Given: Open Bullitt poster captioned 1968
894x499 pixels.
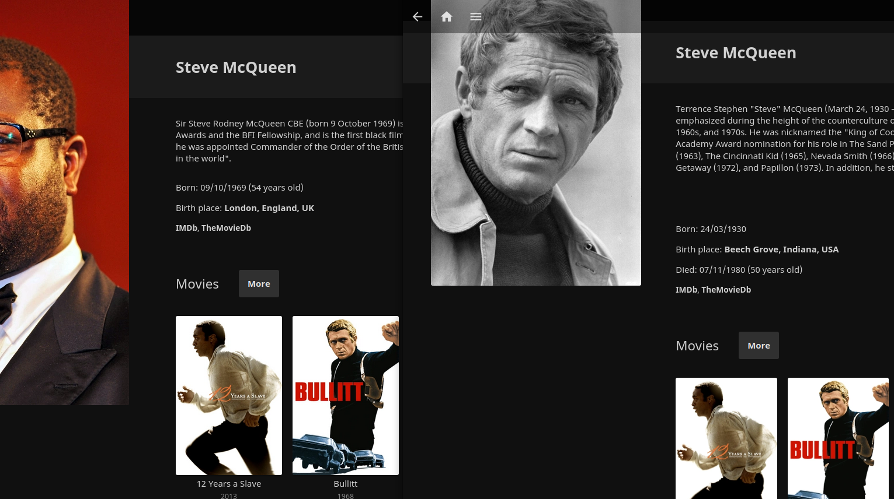Looking at the screenshot, I should coord(346,395).
